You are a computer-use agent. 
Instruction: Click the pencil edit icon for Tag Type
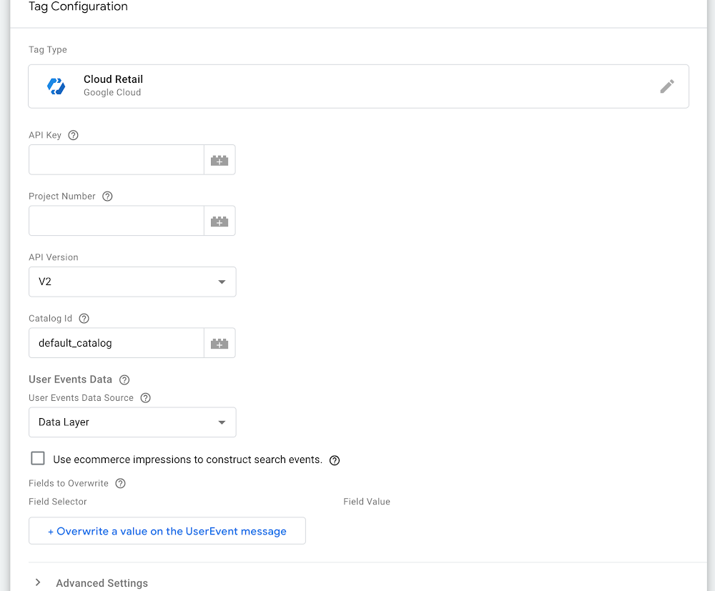[666, 86]
